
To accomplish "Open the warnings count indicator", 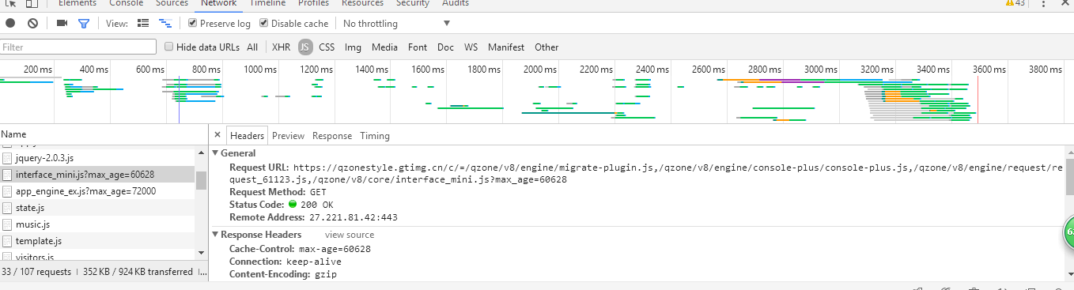I will (x=1015, y=3).
